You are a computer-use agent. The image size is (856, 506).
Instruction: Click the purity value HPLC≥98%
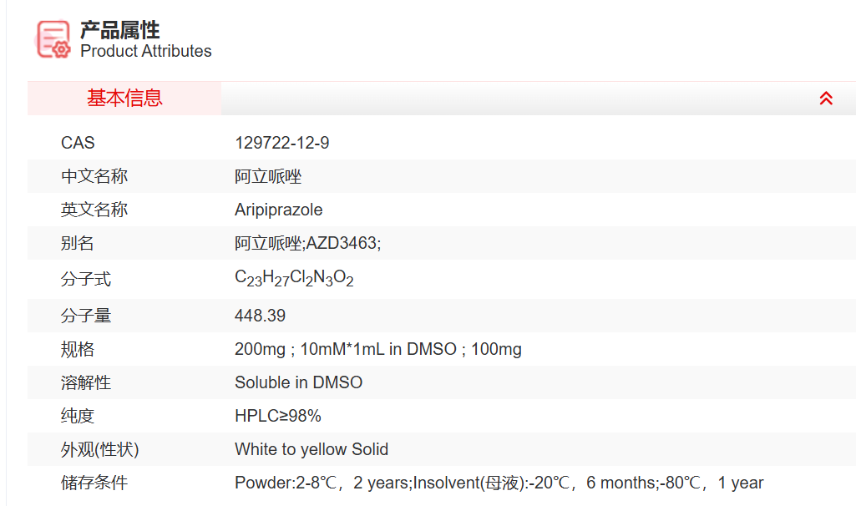(x=278, y=416)
